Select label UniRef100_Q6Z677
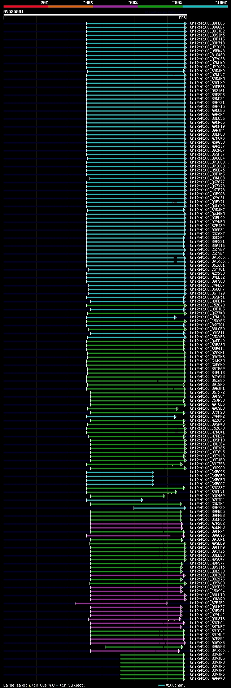The height and width of the screenshot is (688, 231). (x=207, y=182)
